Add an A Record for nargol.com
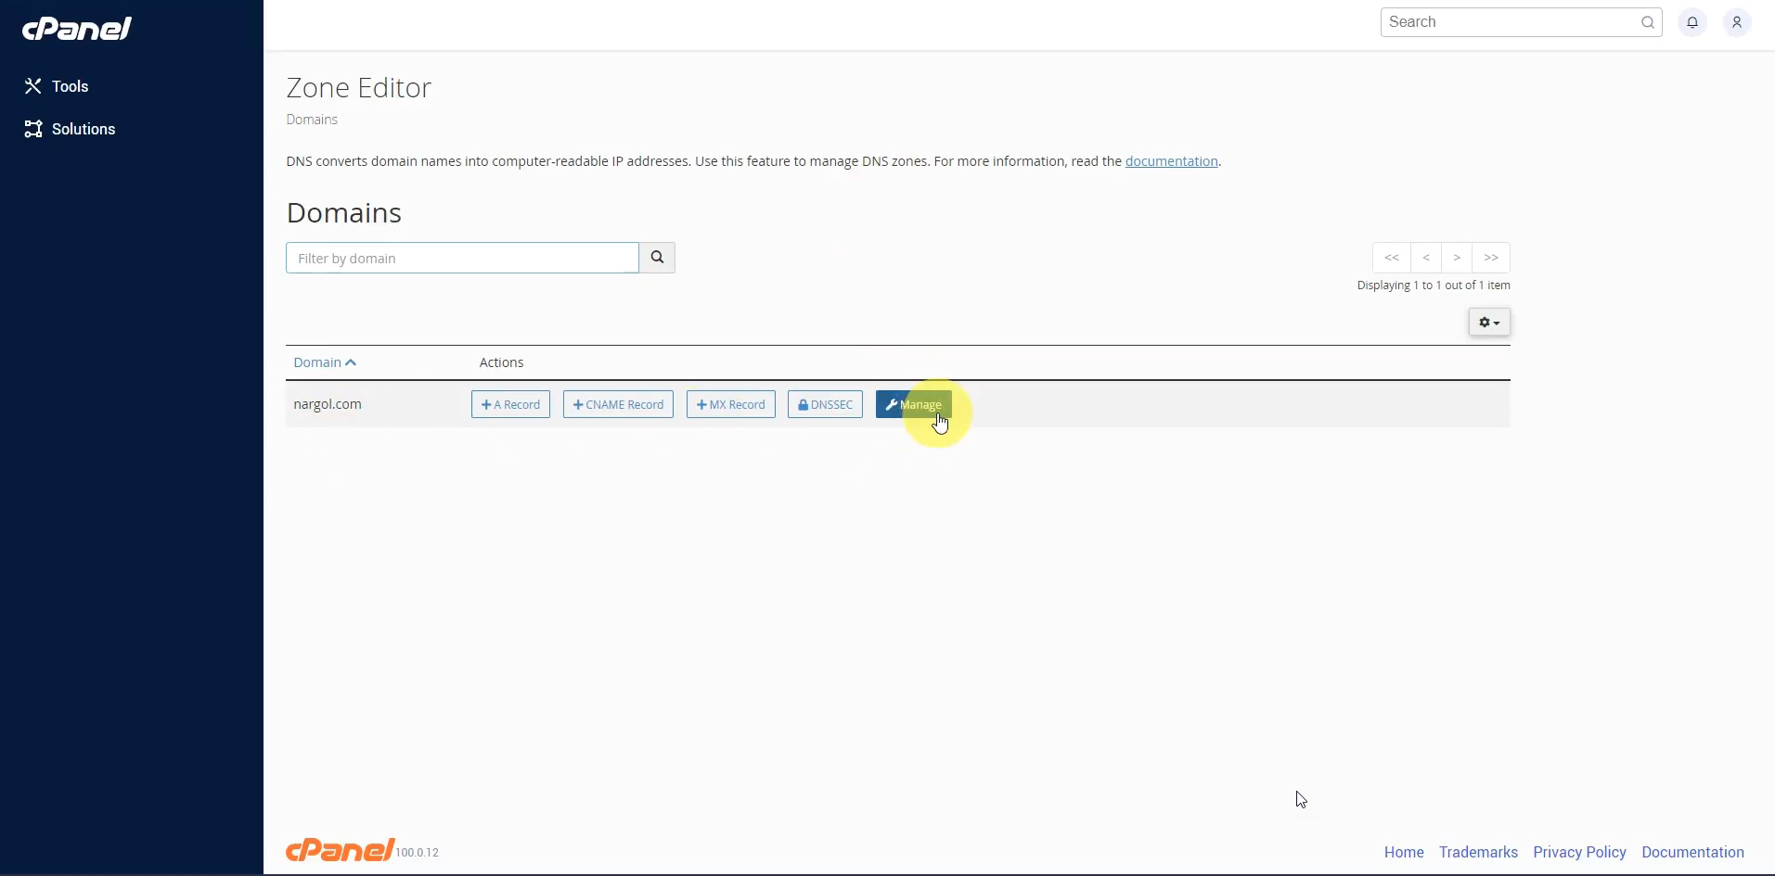The height and width of the screenshot is (876, 1775). coord(510,404)
